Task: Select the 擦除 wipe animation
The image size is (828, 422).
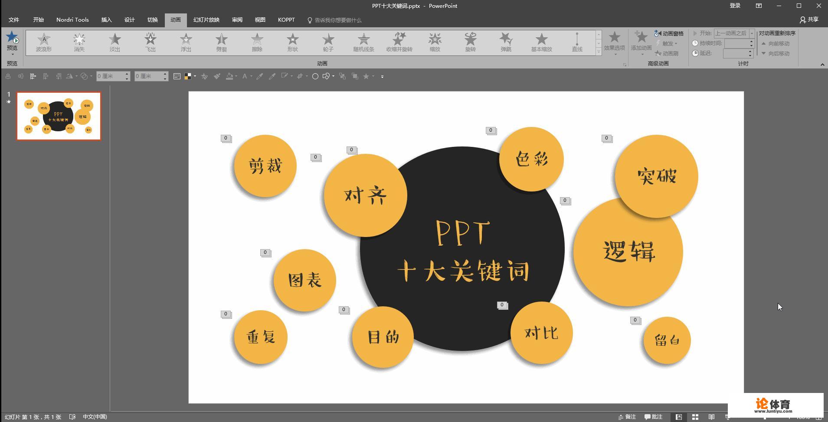Action: click(x=257, y=42)
